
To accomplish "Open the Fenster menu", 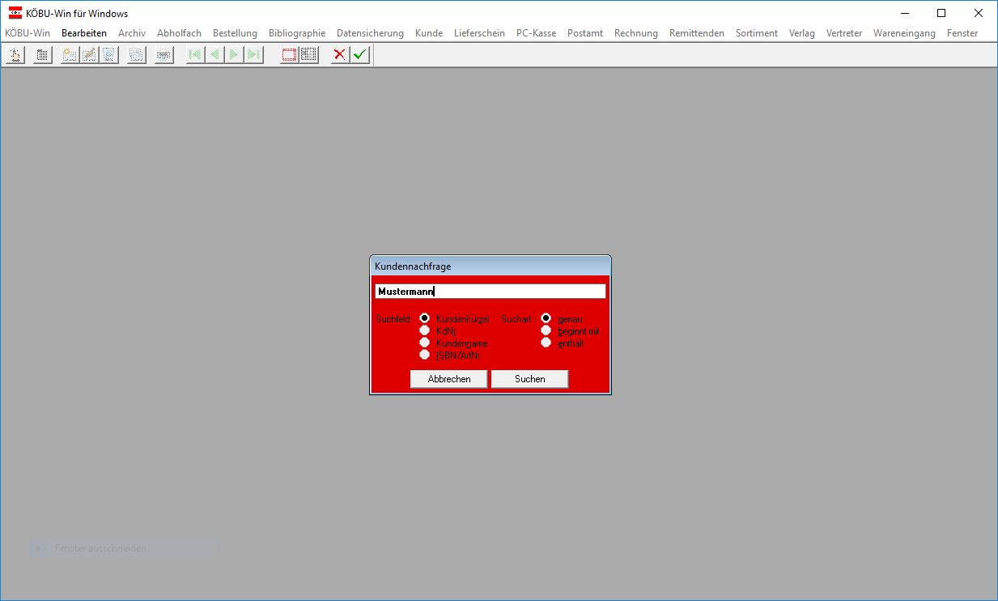I will [962, 33].
